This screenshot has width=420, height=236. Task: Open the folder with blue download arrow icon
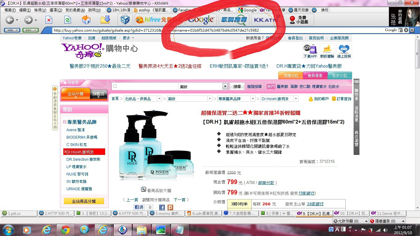[105, 20]
